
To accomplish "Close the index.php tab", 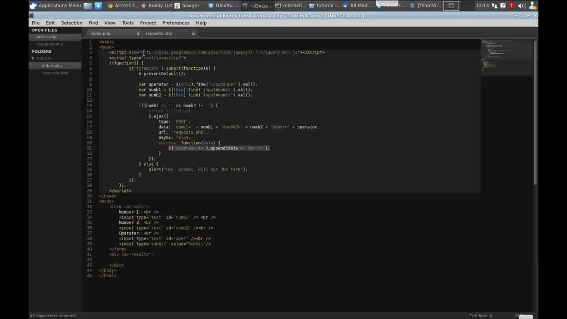I will click(138, 33).
